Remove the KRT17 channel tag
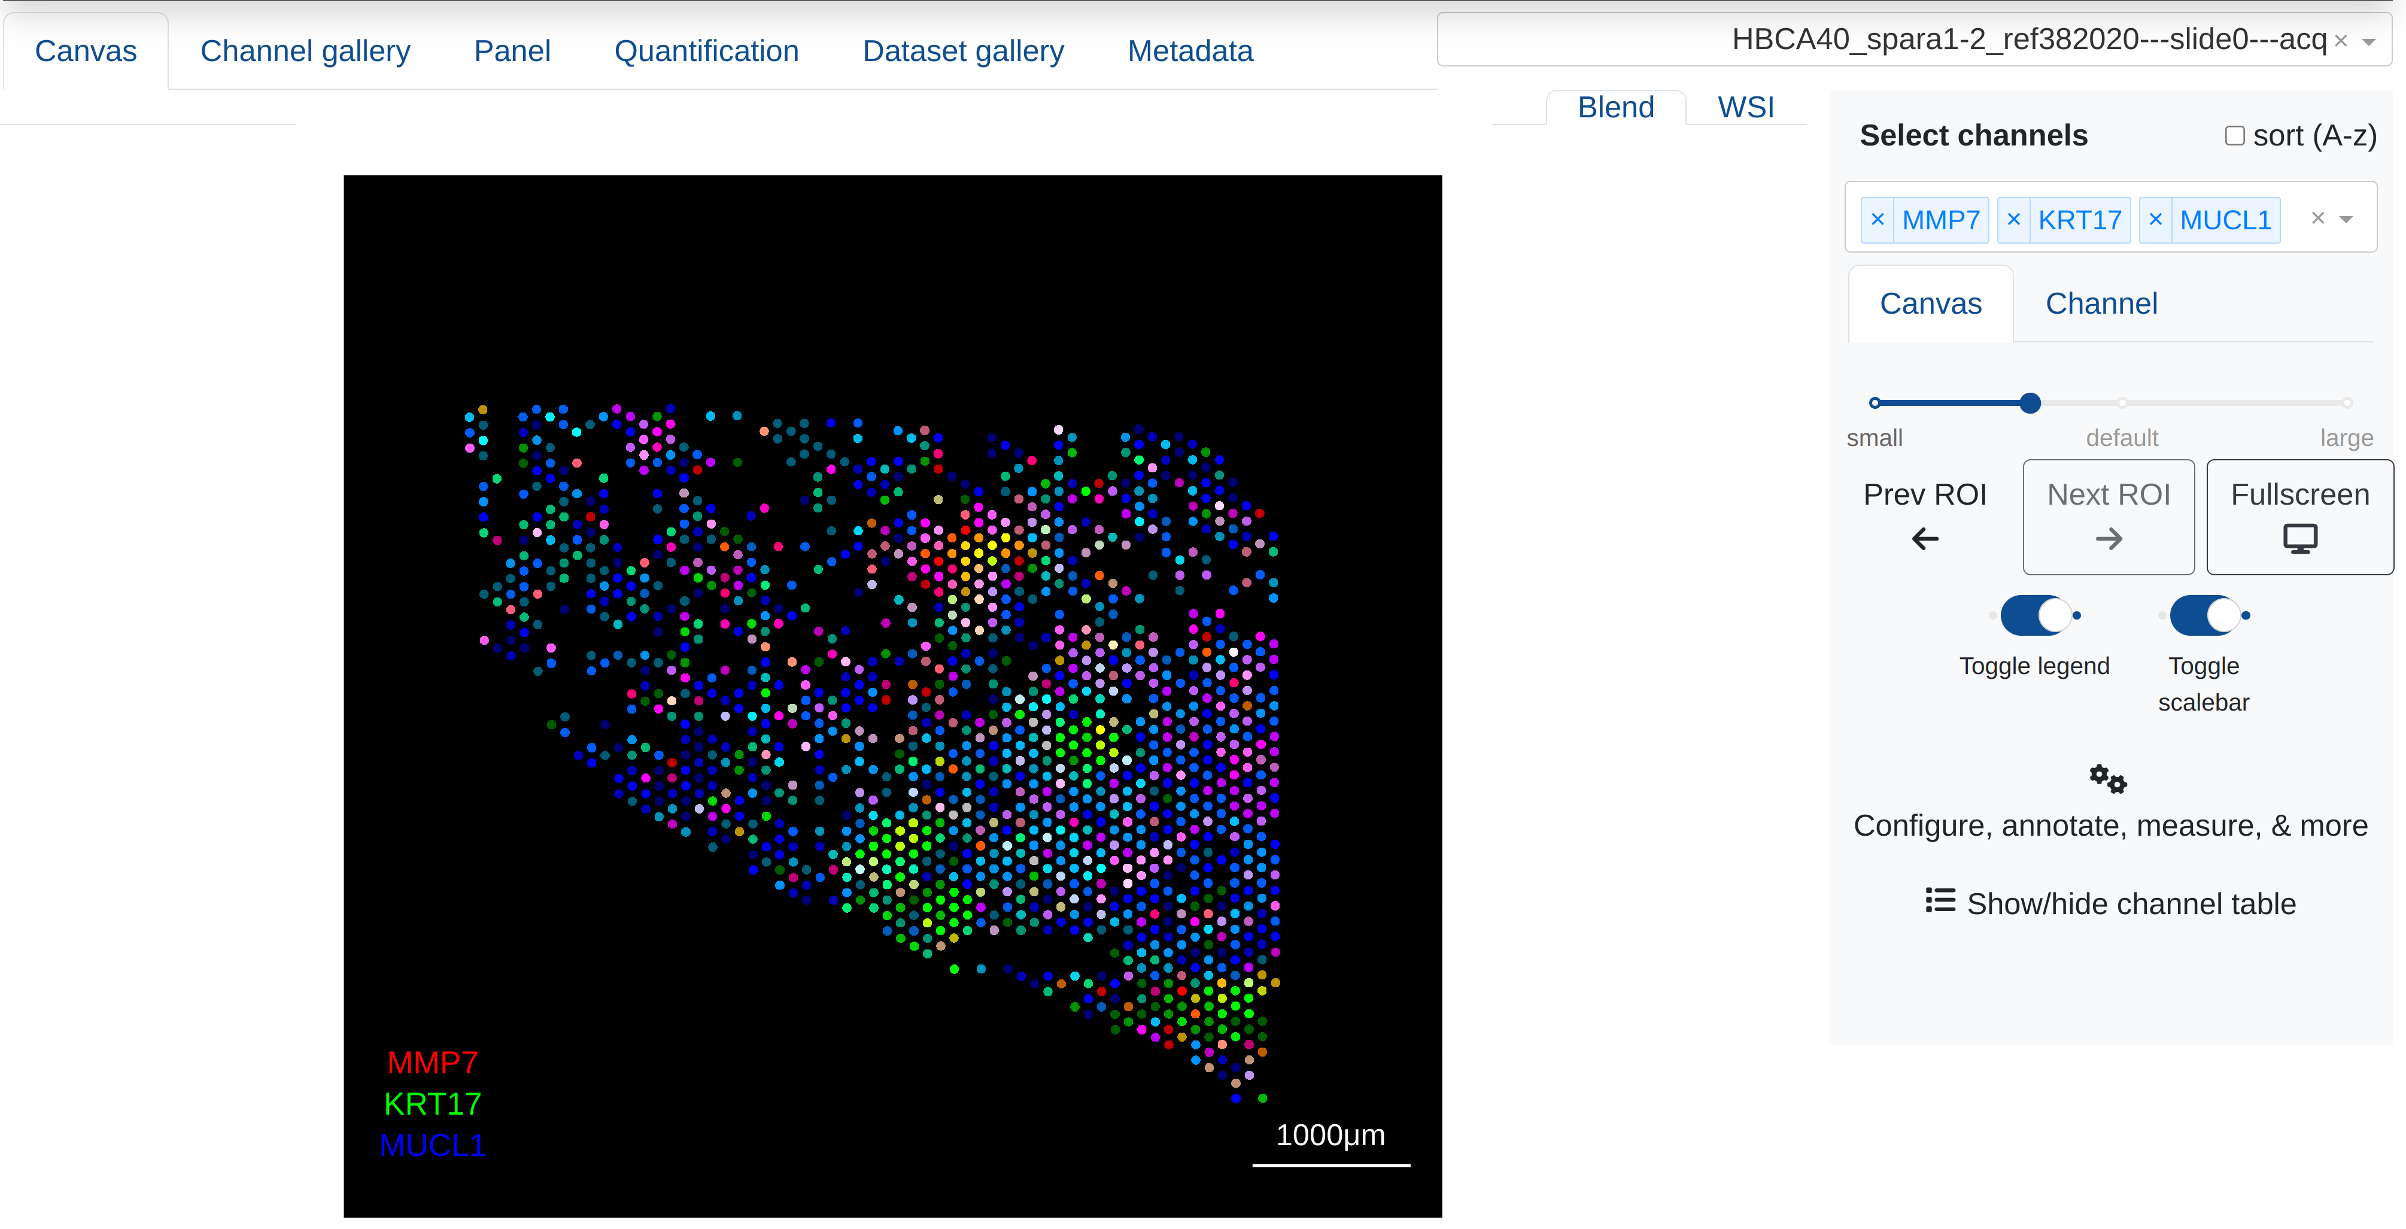Image resolution: width=2406 pixels, height=1229 pixels. click(2014, 220)
